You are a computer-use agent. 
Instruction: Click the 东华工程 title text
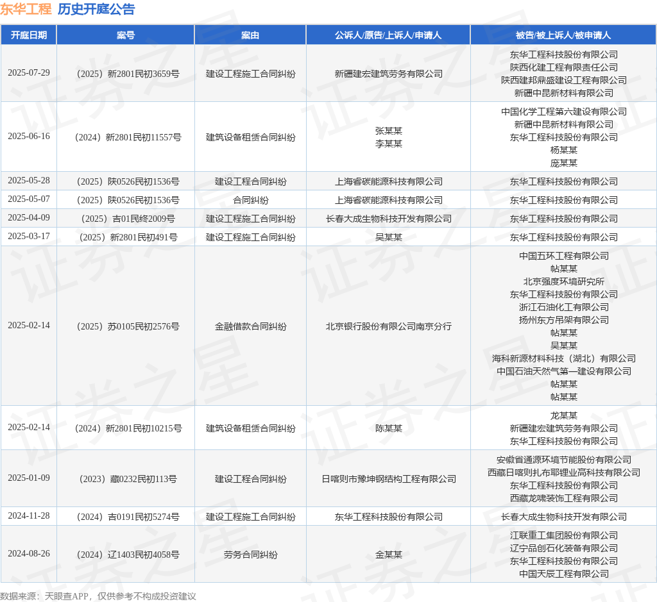tap(26, 9)
